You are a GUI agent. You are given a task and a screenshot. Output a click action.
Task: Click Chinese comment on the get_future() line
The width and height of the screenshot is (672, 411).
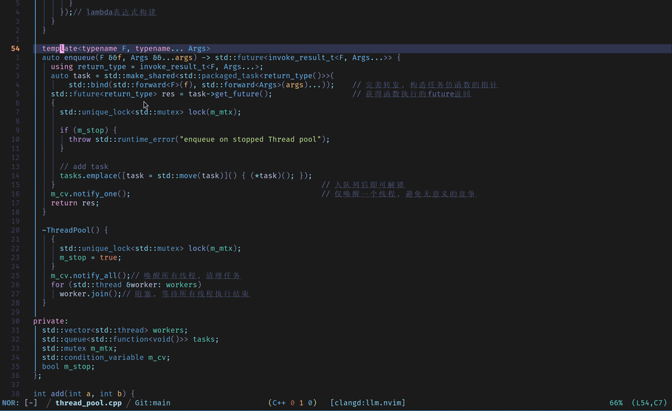pos(412,94)
